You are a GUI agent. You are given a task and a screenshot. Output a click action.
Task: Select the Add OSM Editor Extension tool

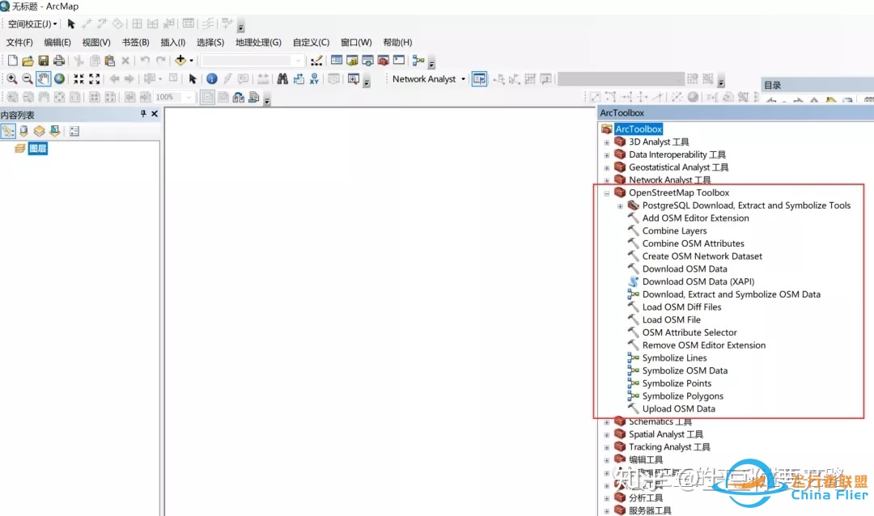click(x=696, y=218)
